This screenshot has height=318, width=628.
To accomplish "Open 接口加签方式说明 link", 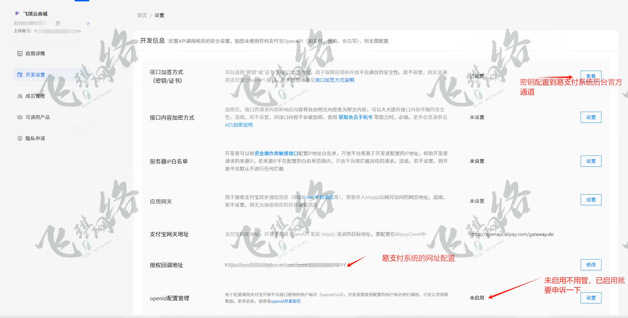I will click(335, 80).
